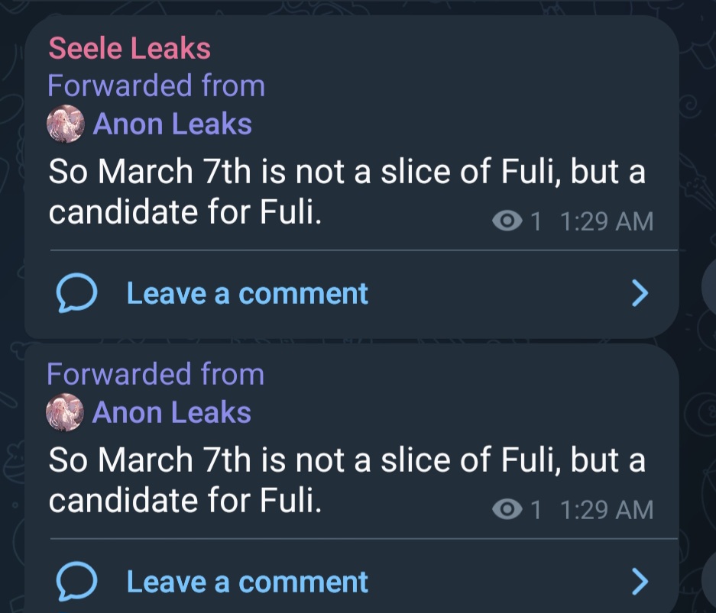Tap the share button beside first post
This screenshot has width=716, height=613.
point(710,285)
